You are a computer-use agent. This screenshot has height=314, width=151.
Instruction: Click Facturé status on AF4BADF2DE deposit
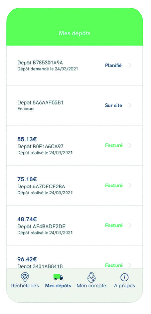pyautogui.click(x=114, y=226)
